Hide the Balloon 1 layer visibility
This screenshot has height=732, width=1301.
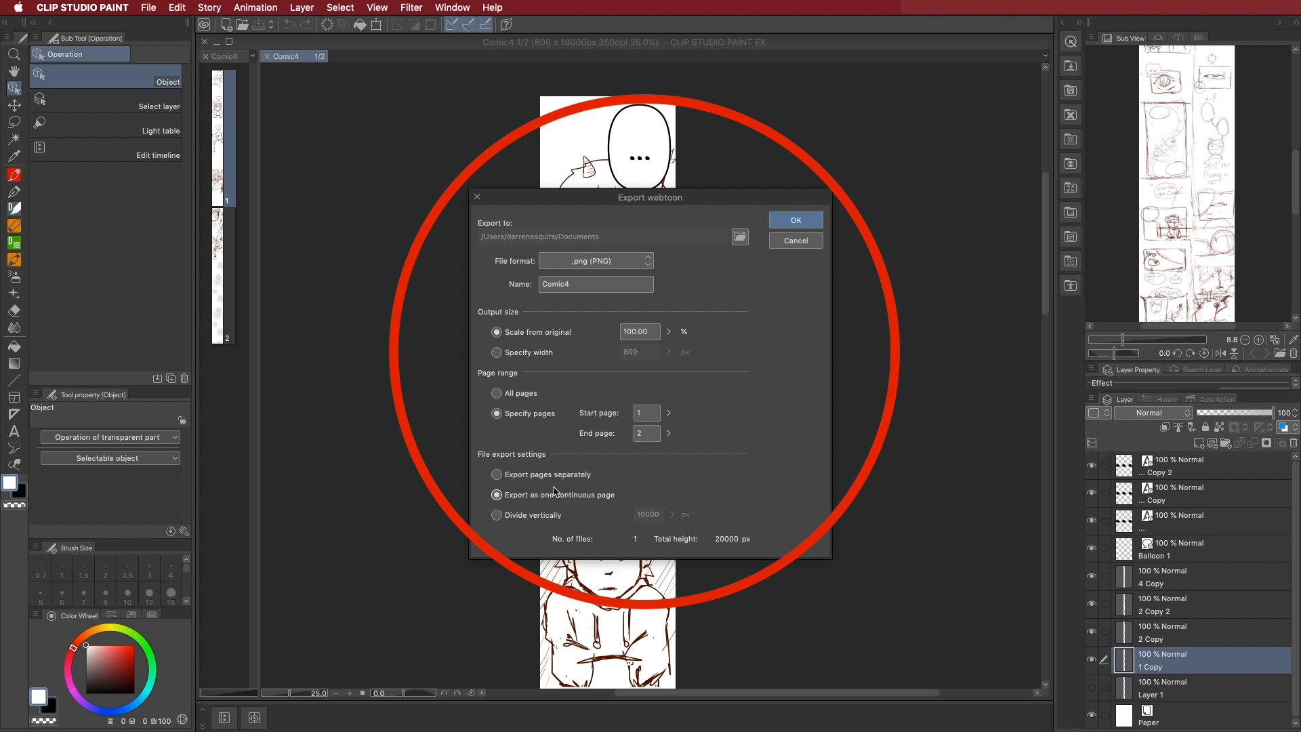click(1091, 548)
